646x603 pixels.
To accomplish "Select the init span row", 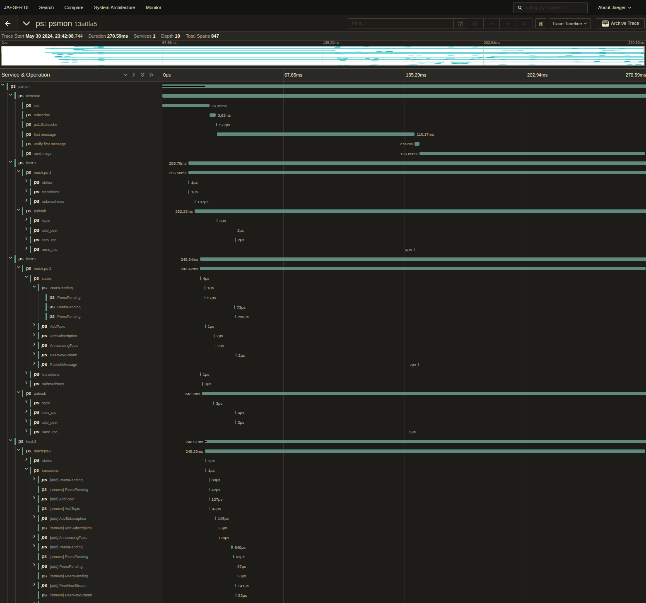I will point(92,106).
